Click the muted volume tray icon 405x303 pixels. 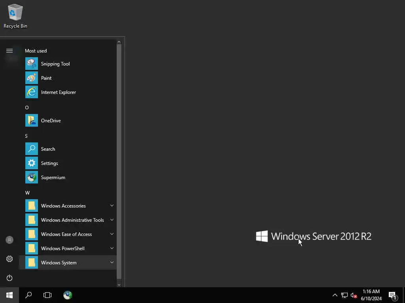click(x=354, y=295)
